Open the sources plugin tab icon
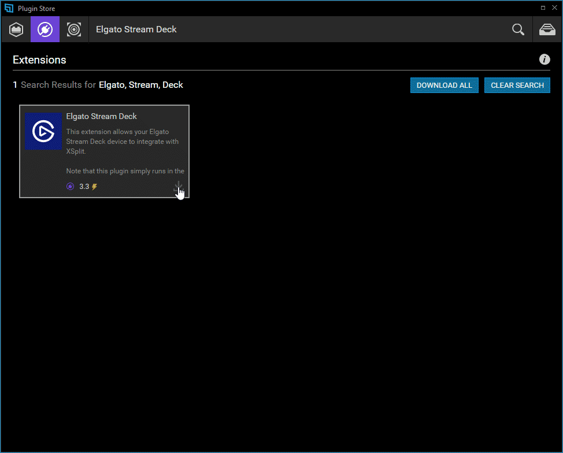563x453 pixels. tap(16, 29)
